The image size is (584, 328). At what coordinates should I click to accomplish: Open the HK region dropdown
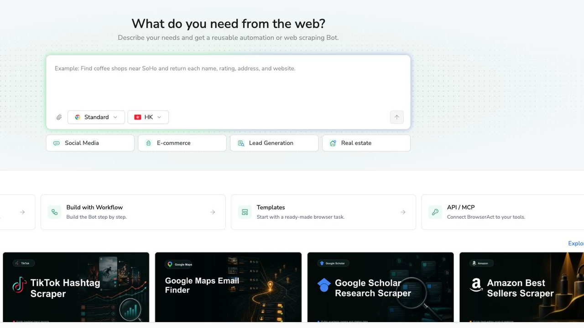[148, 117]
